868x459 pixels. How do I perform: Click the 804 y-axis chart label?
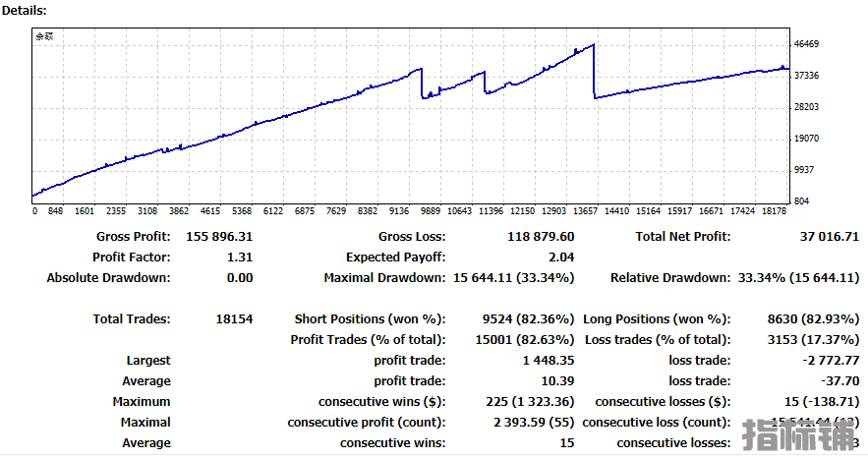[801, 201]
